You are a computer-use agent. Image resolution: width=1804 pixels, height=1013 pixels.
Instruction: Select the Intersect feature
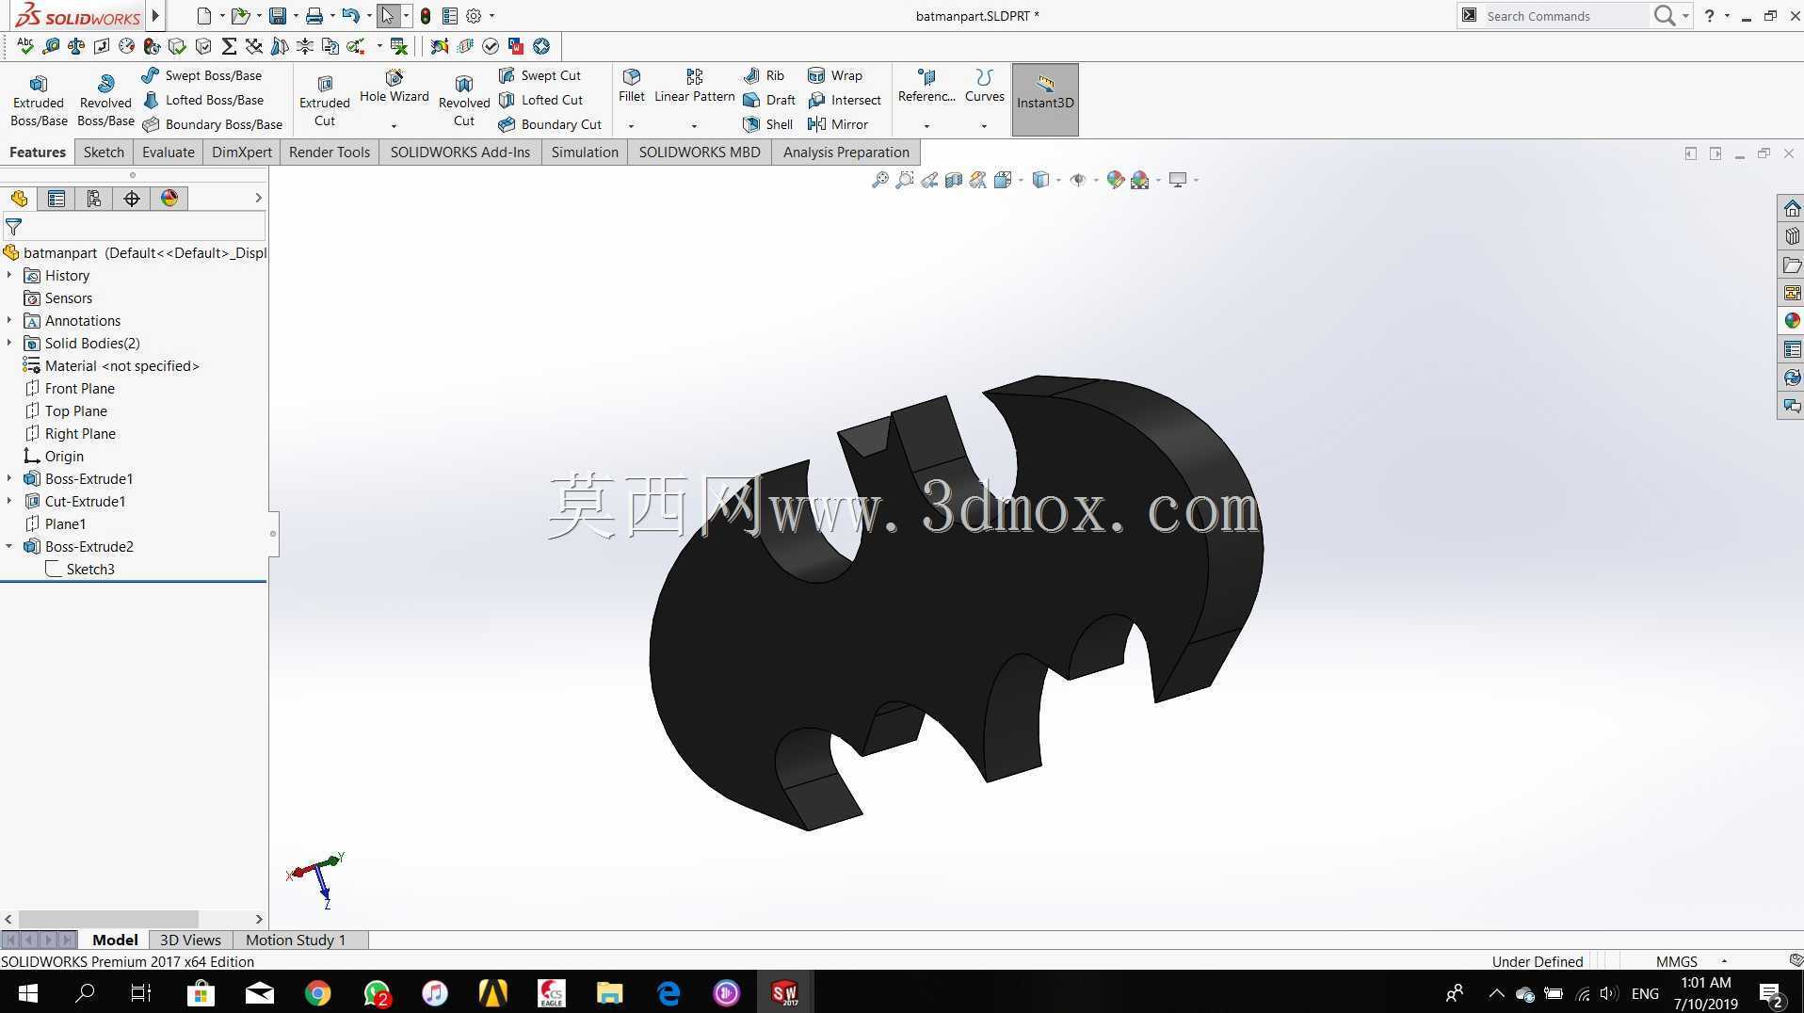coord(845,100)
